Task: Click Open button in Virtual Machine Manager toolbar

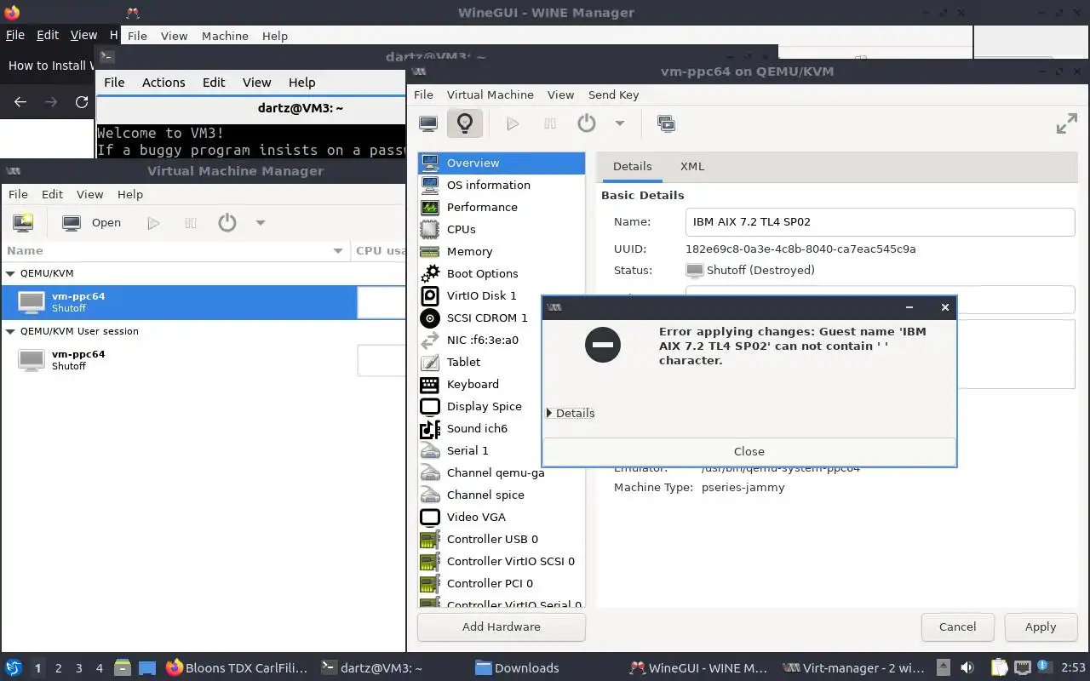Action: 92,222
